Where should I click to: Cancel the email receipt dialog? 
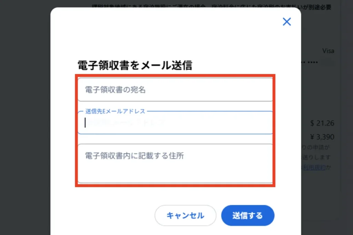(185, 215)
